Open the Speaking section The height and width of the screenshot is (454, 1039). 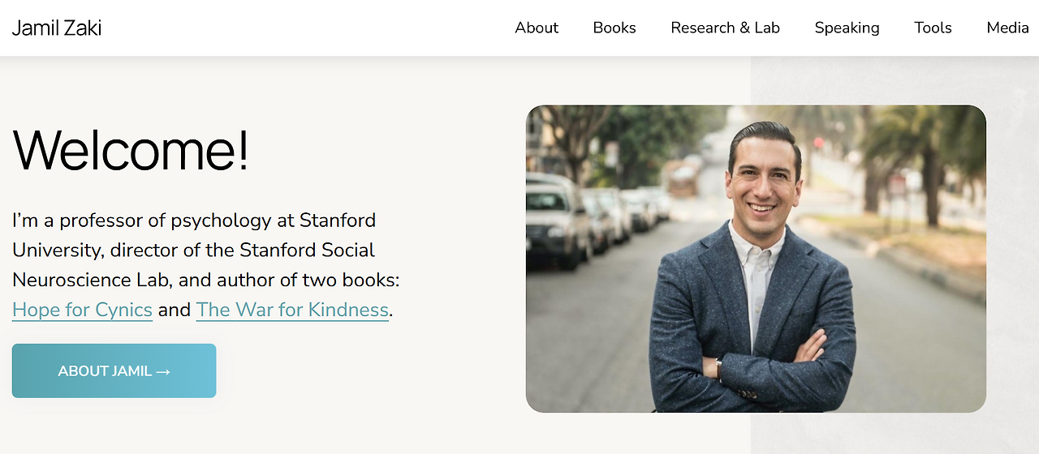847,28
